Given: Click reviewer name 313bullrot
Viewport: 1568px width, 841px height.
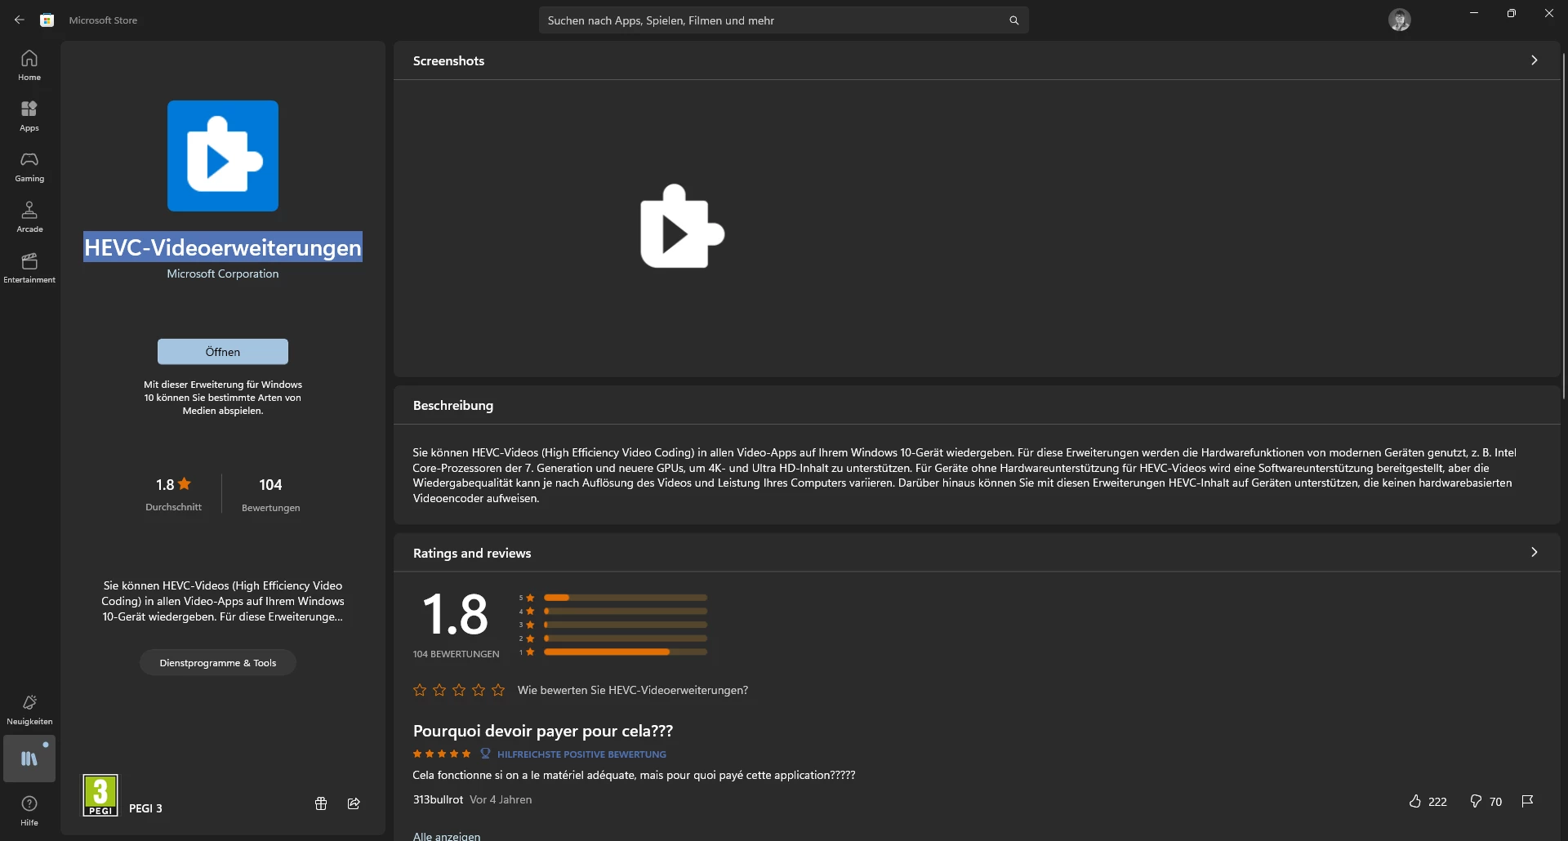Looking at the screenshot, I should point(438,800).
